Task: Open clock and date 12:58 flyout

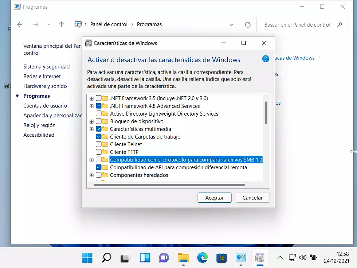Action: click(336, 257)
